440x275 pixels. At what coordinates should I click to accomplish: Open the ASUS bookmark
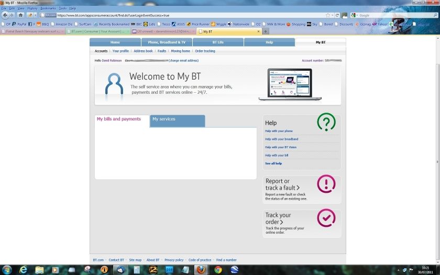(178, 24)
